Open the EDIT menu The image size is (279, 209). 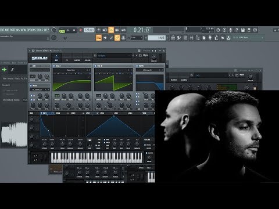pyautogui.click(x=2, y=30)
